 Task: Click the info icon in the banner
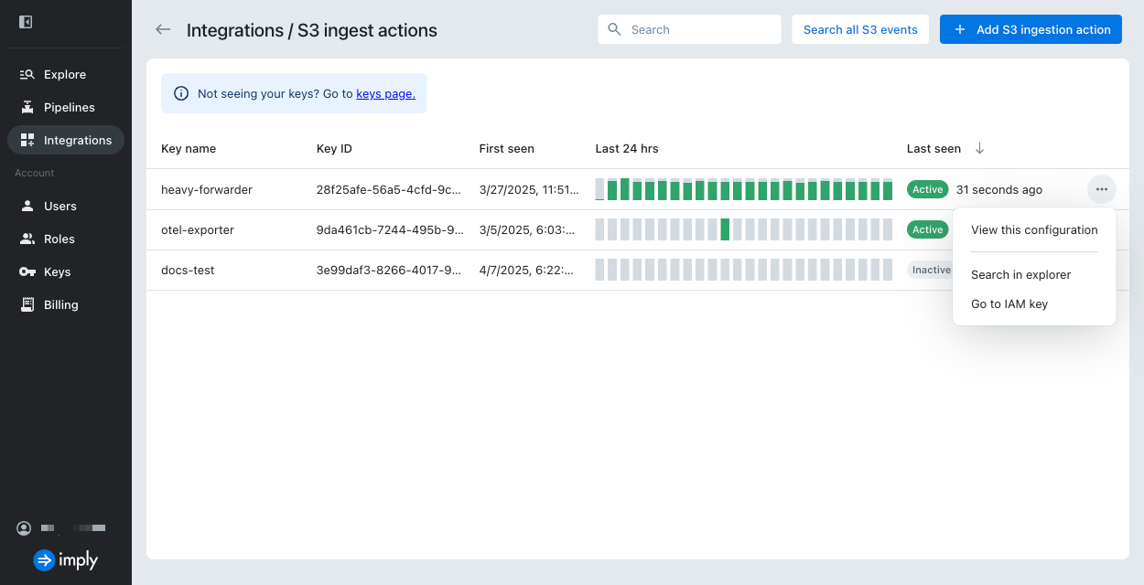181,93
